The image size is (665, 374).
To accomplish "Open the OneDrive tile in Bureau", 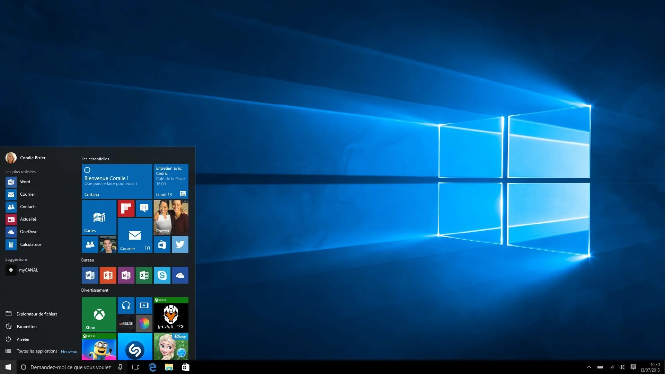I will (x=180, y=275).
